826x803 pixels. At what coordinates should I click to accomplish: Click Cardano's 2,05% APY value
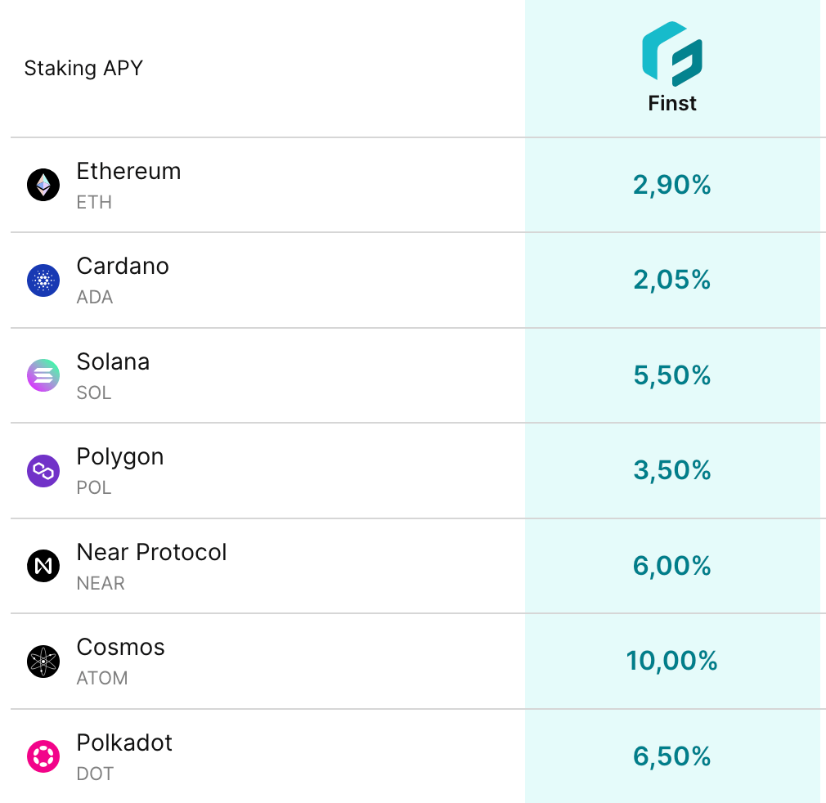tap(671, 280)
